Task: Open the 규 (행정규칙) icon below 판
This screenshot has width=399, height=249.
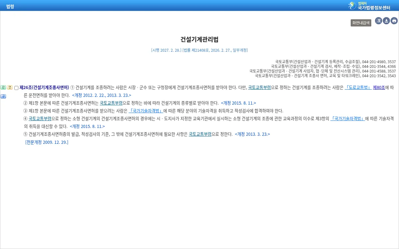Action: click(3, 96)
